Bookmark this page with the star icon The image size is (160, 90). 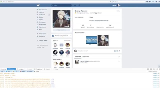(x=147, y=2)
